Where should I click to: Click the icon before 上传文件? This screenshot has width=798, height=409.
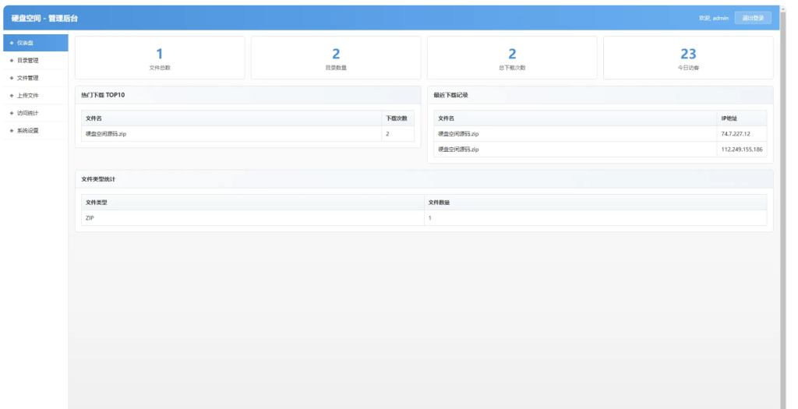pyautogui.click(x=11, y=95)
